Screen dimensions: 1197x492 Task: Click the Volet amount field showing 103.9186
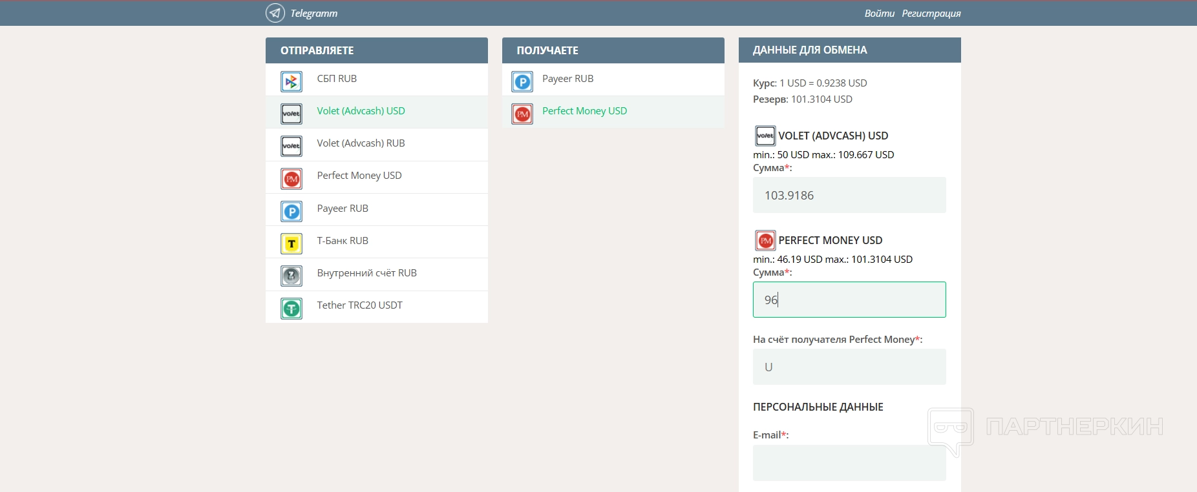(849, 195)
